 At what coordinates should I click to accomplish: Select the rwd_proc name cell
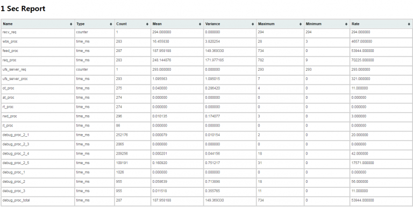[38, 116]
